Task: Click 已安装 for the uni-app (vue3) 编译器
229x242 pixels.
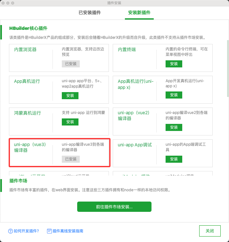Action: click(71, 159)
